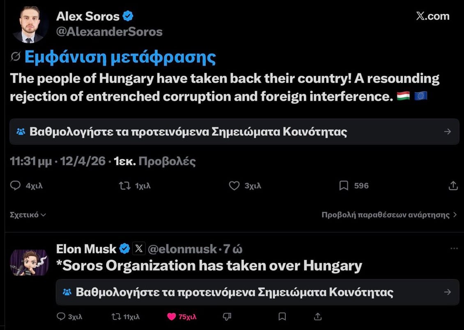464x330 pixels.
Task: Open Community Notes banner under Alex Soros post
Action: tap(234, 132)
